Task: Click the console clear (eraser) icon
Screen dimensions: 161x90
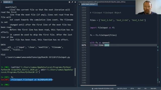Action: [x=72, y=2]
